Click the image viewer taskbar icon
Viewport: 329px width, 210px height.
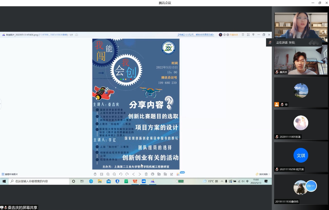[x=153, y=181]
